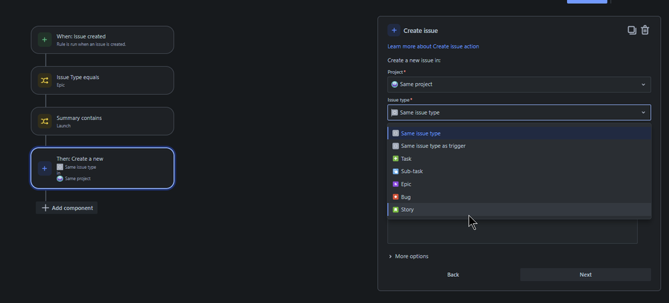Click the duplicate component icon in Create issue panel

[x=632, y=30]
